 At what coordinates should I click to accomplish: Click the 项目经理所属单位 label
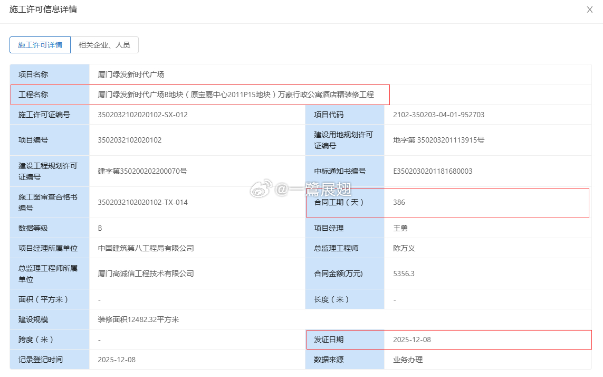[48, 248]
